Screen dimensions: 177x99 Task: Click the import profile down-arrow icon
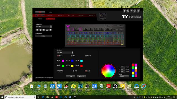click(x=47, y=30)
